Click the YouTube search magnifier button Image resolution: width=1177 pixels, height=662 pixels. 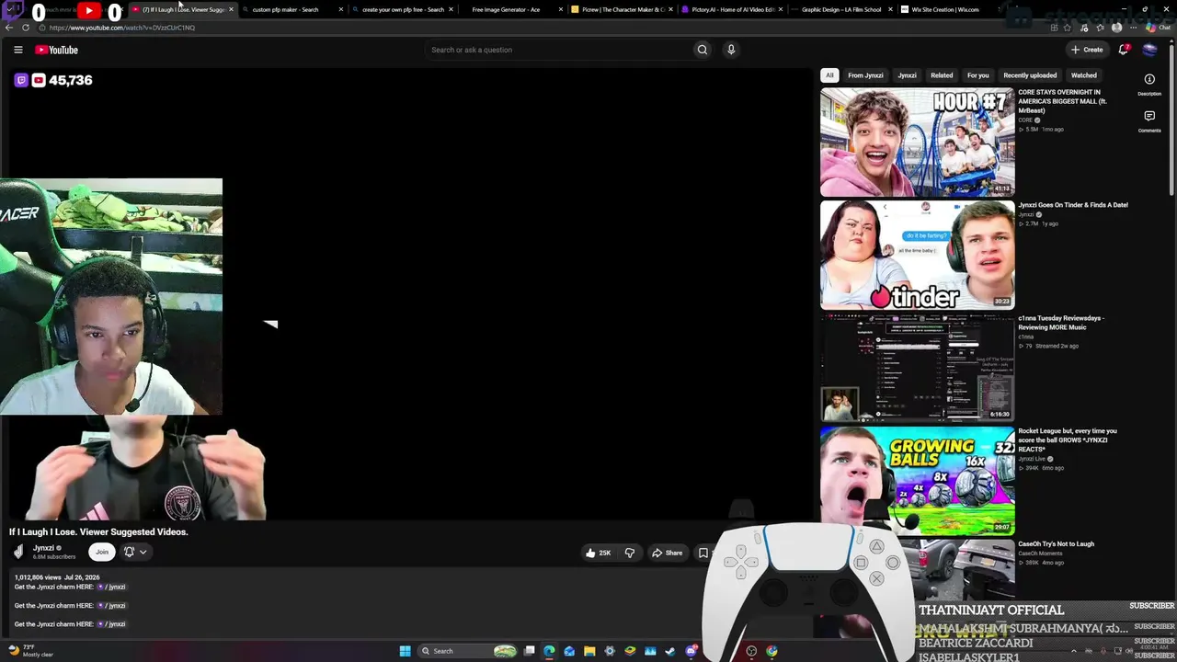tap(703, 50)
